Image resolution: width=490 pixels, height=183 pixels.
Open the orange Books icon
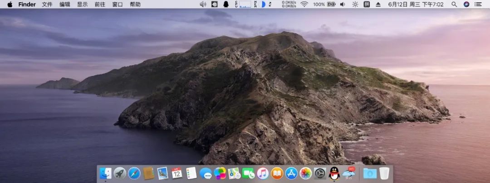[x=277, y=174]
